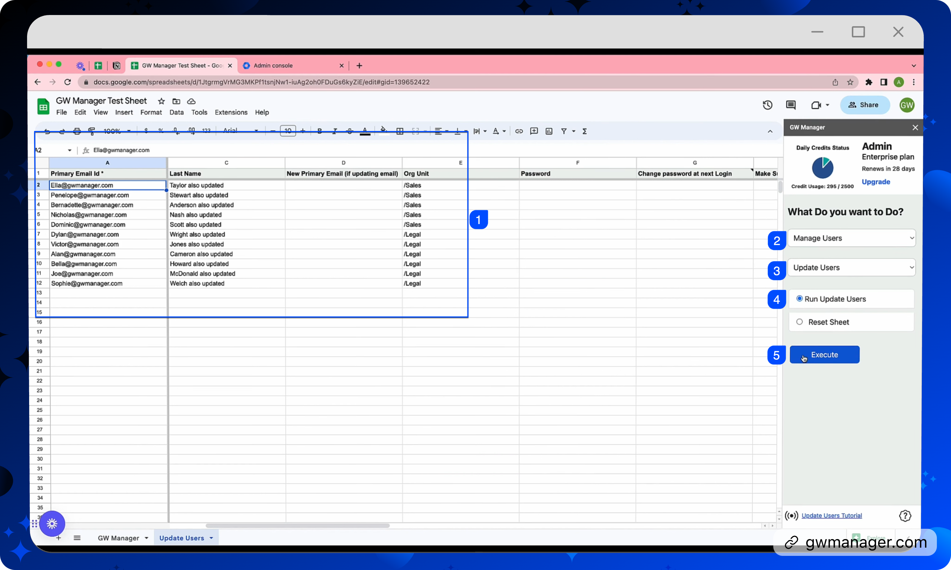
Task: Expand the Manage Users dropdown
Action: [852, 238]
